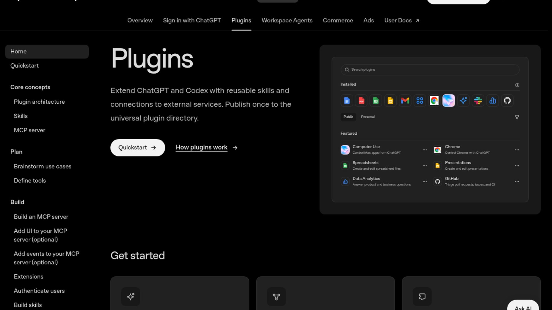Image resolution: width=552 pixels, height=310 pixels.
Task: Click the Computer Use icon under Featured
Action: 345,150
